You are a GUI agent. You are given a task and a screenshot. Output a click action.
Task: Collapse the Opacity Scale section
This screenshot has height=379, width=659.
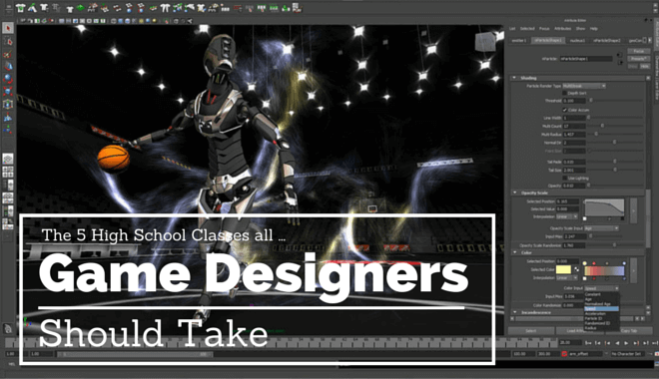(x=514, y=192)
